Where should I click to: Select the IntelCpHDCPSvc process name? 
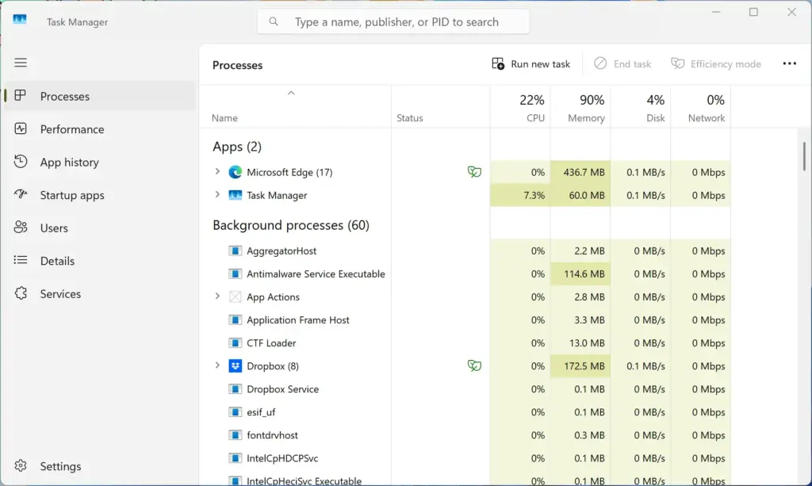pyautogui.click(x=282, y=458)
